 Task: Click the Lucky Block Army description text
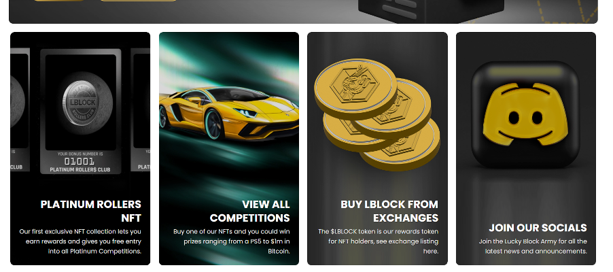(533, 246)
